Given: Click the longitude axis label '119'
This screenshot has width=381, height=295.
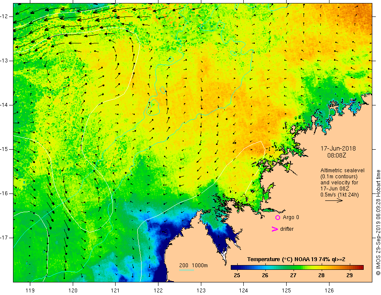Looking at the screenshot, I should [x=30, y=290].
